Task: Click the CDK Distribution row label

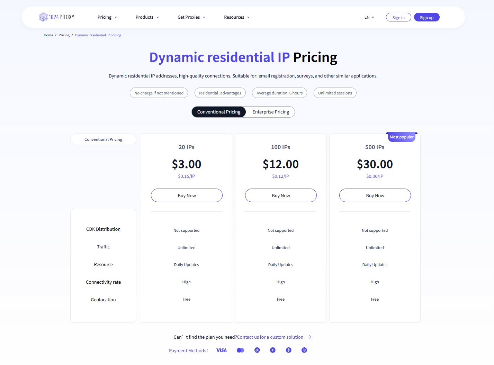Action: click(x=103, y=229)
